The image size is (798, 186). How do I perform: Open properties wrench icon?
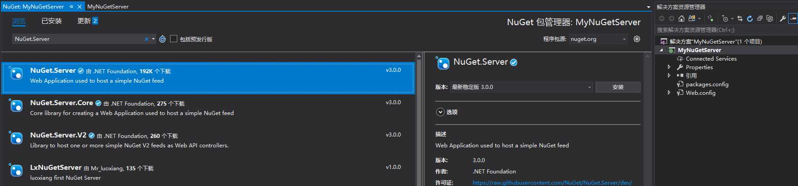click(x=783, y=18)
